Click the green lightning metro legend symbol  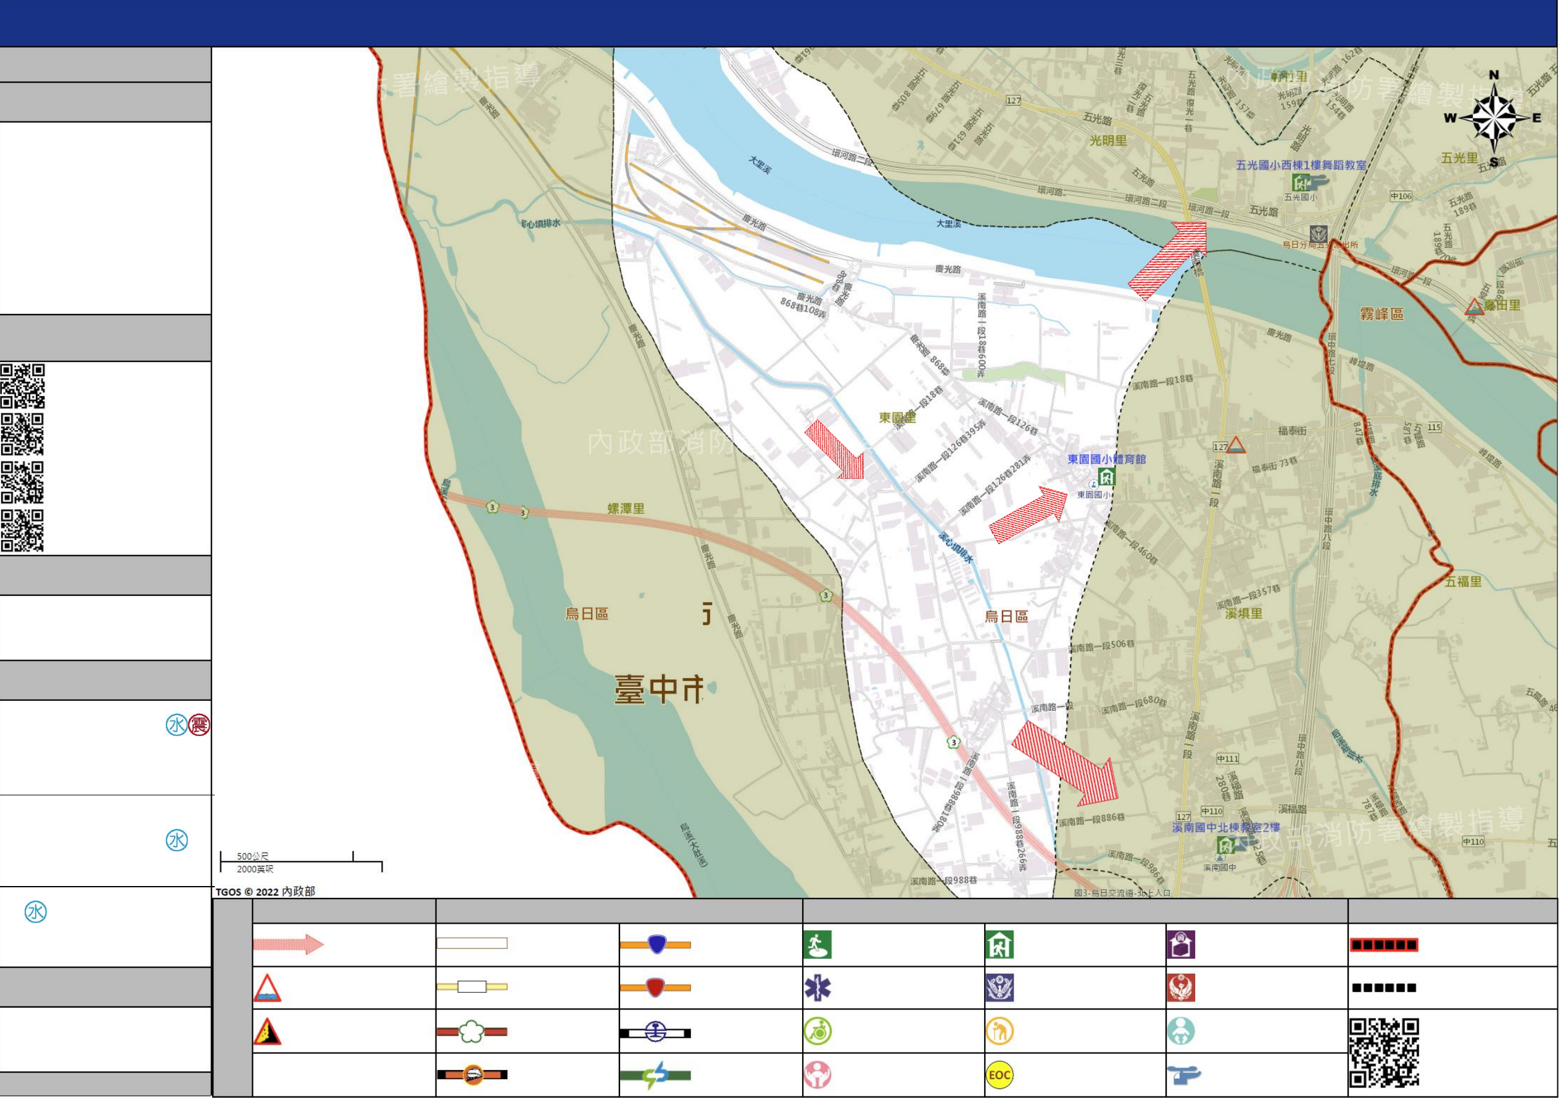(655, 1075)
